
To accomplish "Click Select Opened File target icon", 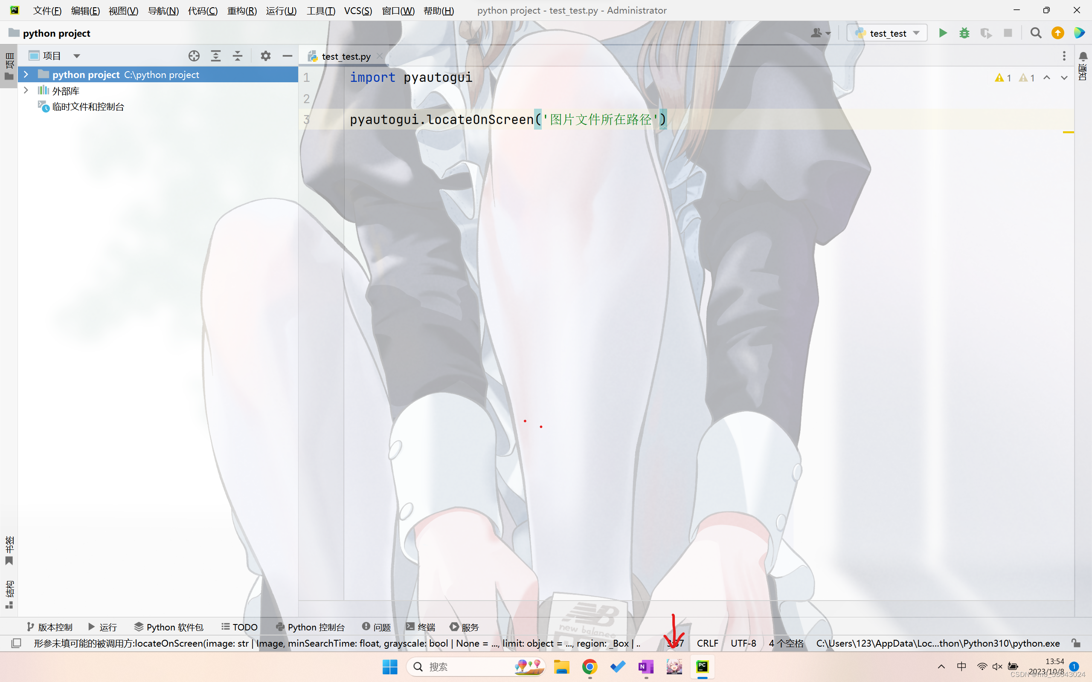I will 194,56.
